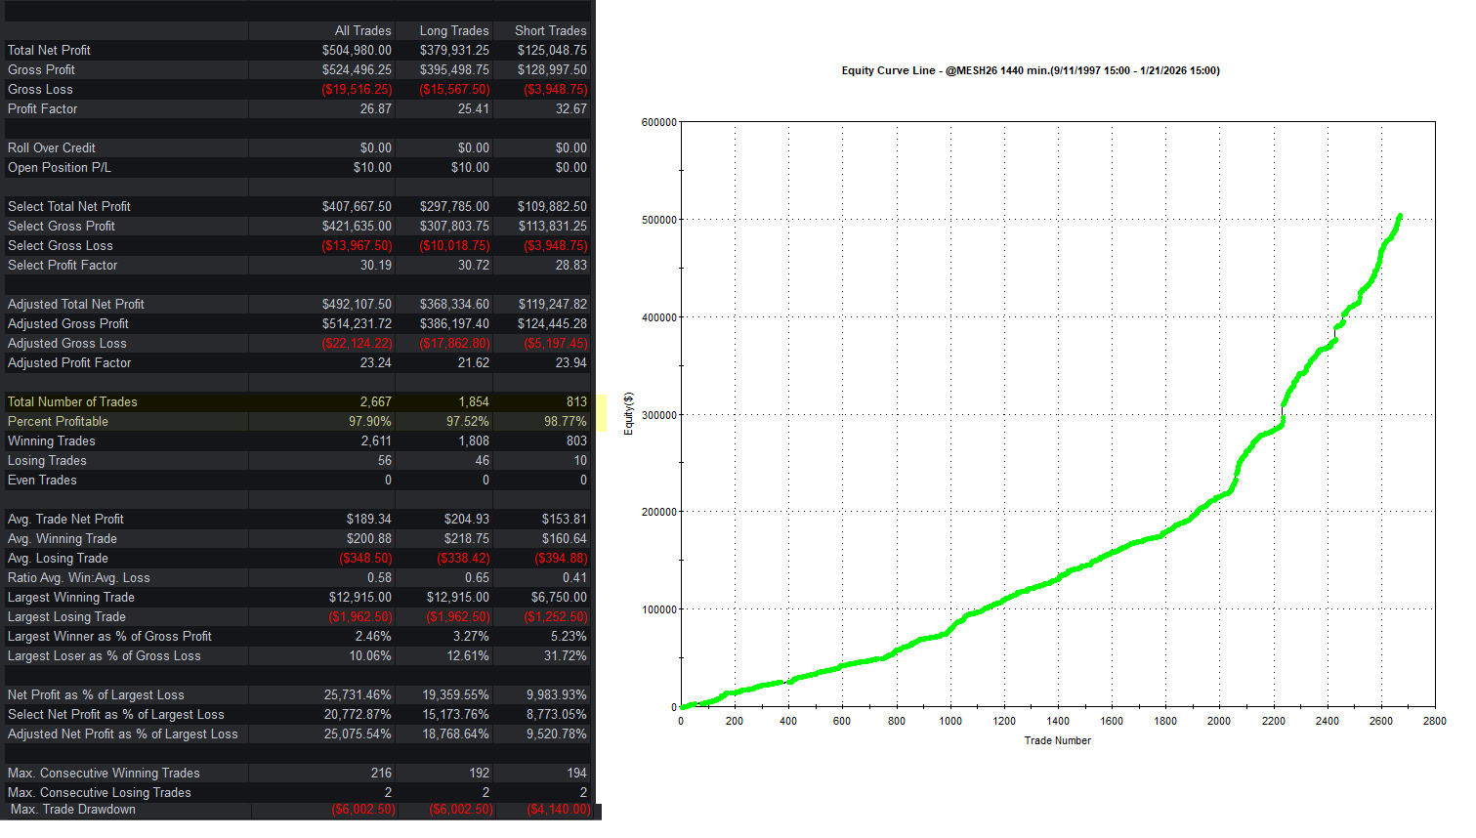Click the 2000 x-axis tick label
The image size is (1476, 838).
tap(1218, 721)
